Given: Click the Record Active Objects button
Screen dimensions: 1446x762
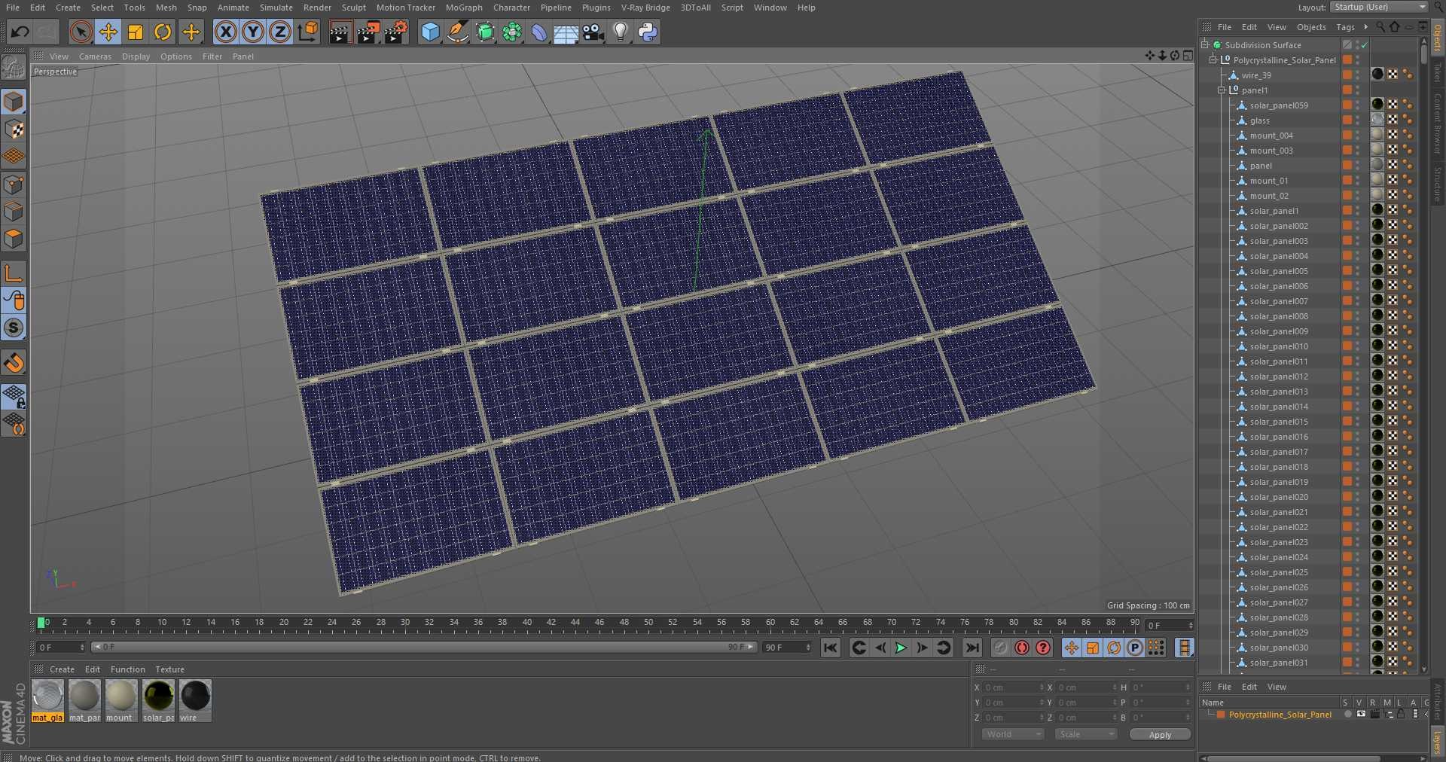Looking at the screenshot, I should coord(1000,648).
